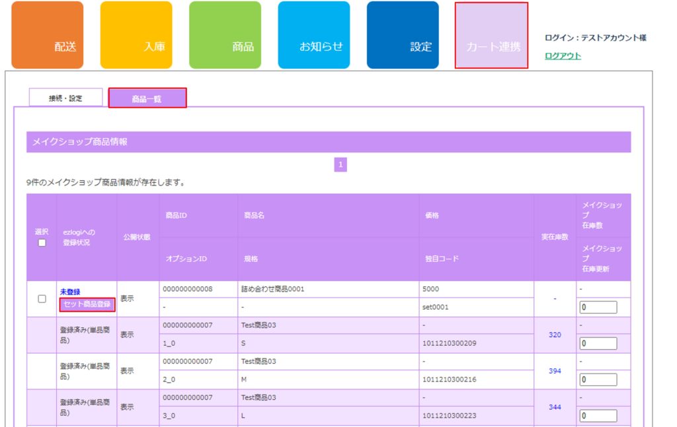Open the お知らせ light blue tile
The width and height of the screenshot is (677, 427).
314,35
